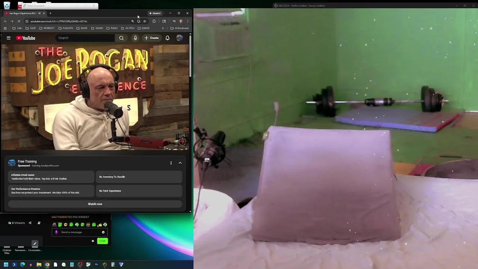The image size is (478, 269).
Task: Focus the Send a message chat field
Action: click(79, 232)
